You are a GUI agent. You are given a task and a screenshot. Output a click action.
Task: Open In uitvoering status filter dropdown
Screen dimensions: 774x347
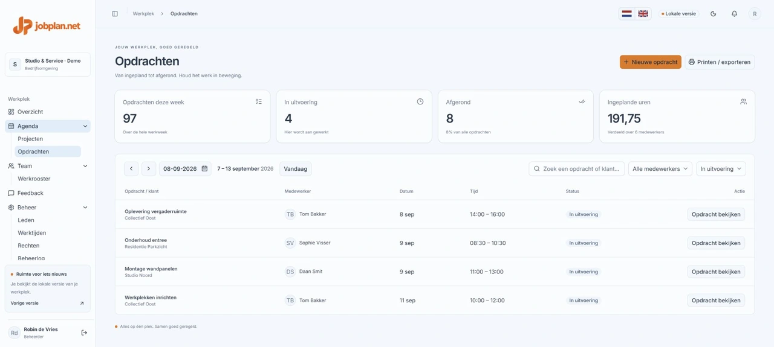tap(721, 169)
